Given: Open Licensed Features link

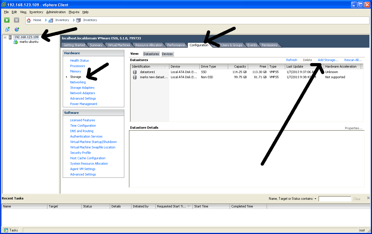Looking at the screenshot, I should click(83, 120).
